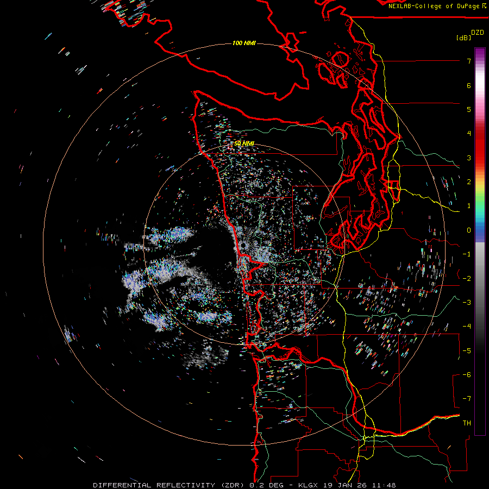This screenshot has height=489, width=489.
Task: Click the -5 dB scale label
Action: pyautogui.click(x=467, y=351)
